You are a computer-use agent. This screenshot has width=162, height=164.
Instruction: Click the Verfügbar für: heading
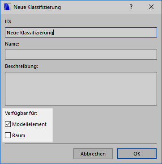click(x=21, y=113)
